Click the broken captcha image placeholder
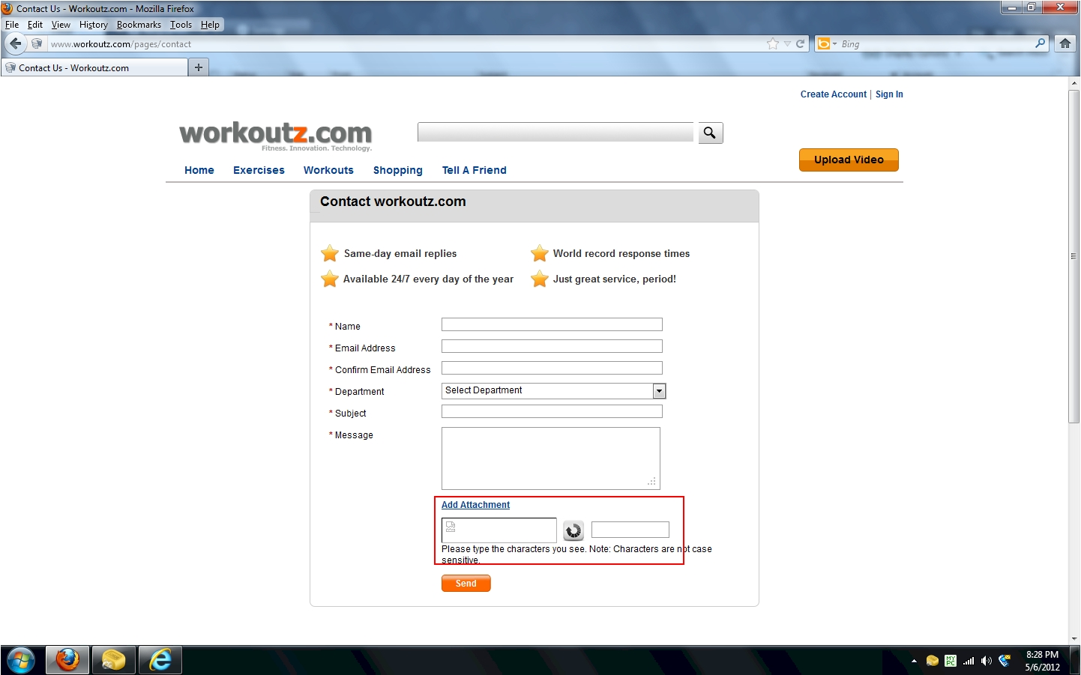1081x675 pixels. pos(499,530)
